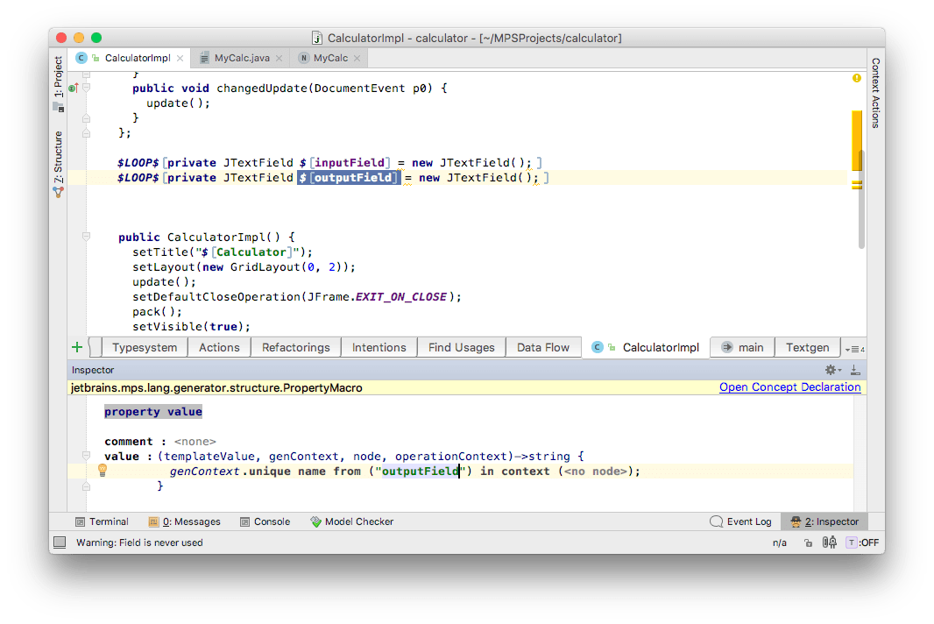This screenshot has width=934, height=624.
Task: Open the Event Log tool window
Action: pos(740,521)
